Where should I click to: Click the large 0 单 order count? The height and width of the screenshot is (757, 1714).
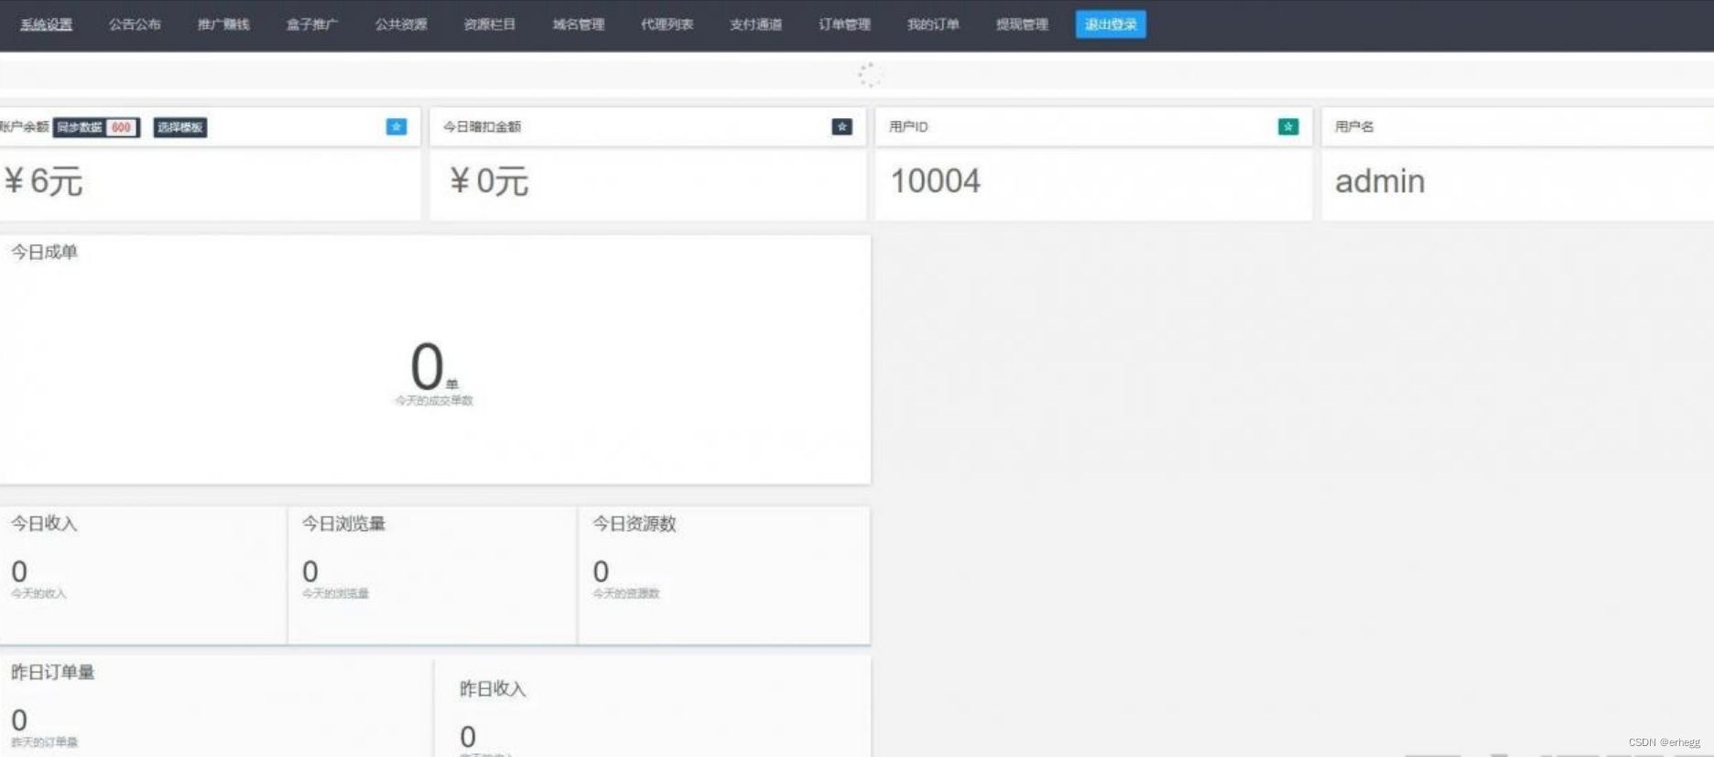click(434, 367)
